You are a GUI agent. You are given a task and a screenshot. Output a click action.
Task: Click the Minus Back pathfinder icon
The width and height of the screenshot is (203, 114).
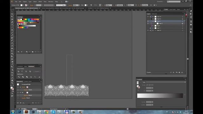(39, 77)
